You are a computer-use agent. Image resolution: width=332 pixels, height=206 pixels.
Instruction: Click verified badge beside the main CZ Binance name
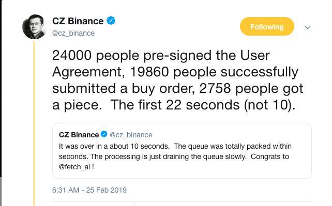pyautogui.click(x=111, y=21)
